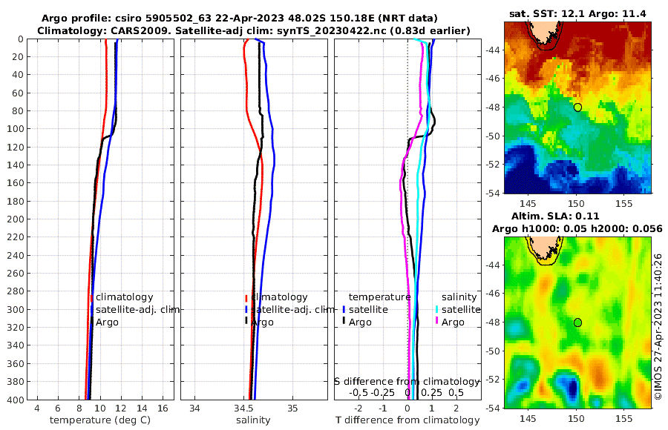Click red climatology entry in salinity legend
This screenshot has height=430, width=668.
coord(277,297)
